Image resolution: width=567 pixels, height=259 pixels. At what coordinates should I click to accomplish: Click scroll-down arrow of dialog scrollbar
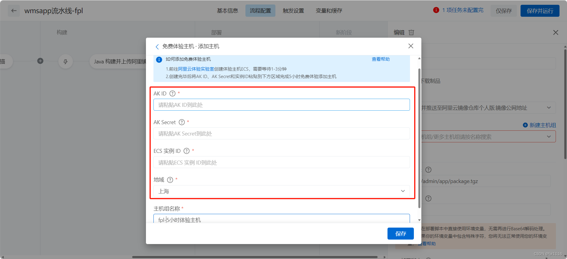pos(419,220)
